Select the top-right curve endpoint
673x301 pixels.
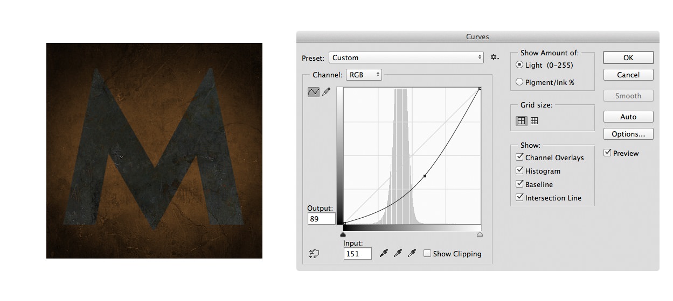click(480, 89)
